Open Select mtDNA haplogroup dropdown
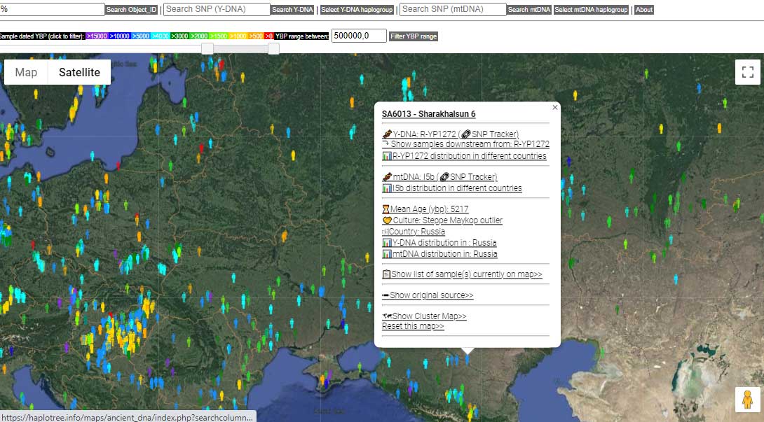Image resolution: width=764 pixels, height=422 pixels. pos(591,10)
